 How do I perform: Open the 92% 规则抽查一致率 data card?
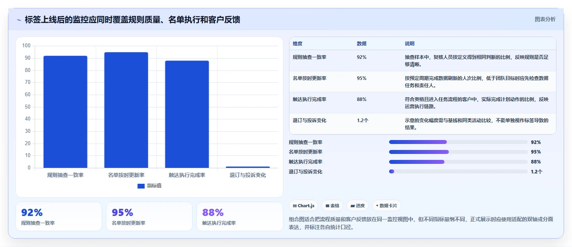point(59,216)
